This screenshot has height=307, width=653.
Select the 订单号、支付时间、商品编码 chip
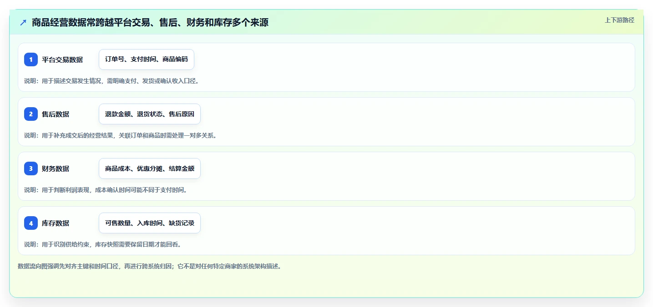147,59
